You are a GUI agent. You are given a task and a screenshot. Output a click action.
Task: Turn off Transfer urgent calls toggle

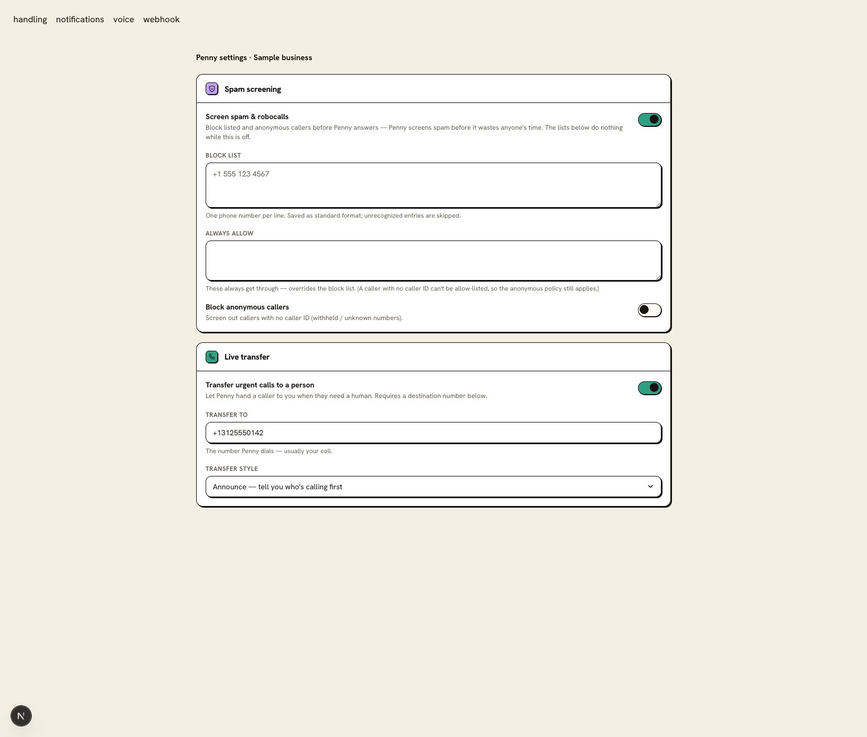650,388
